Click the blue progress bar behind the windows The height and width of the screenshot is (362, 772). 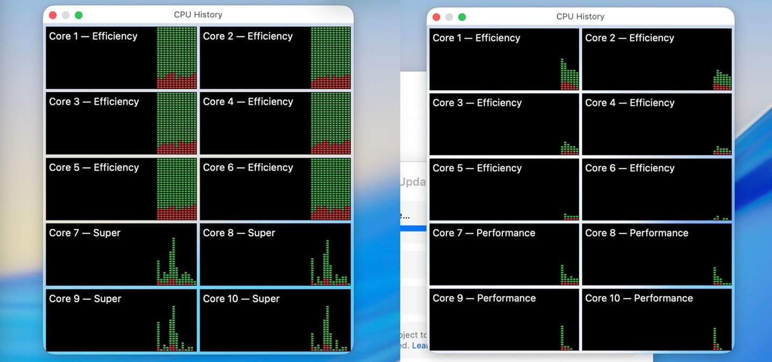click(413, 228)
